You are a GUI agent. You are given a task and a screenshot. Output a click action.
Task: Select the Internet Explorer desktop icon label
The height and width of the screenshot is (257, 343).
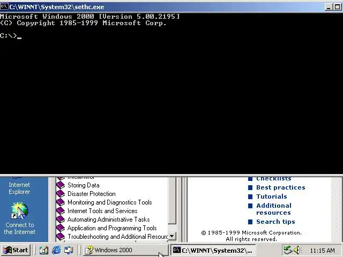pos(19,188)
